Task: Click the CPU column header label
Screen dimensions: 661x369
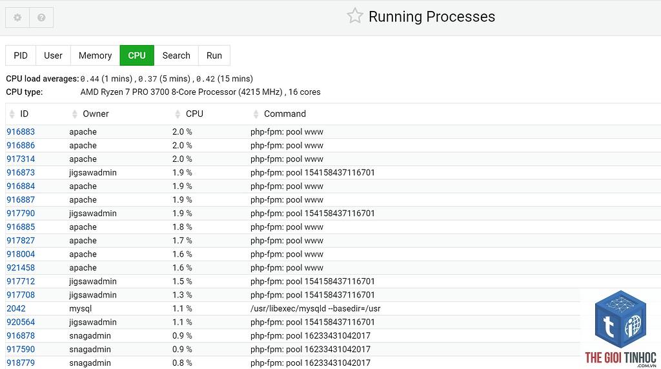Action: pyautogui.click(x=194, y=114)
